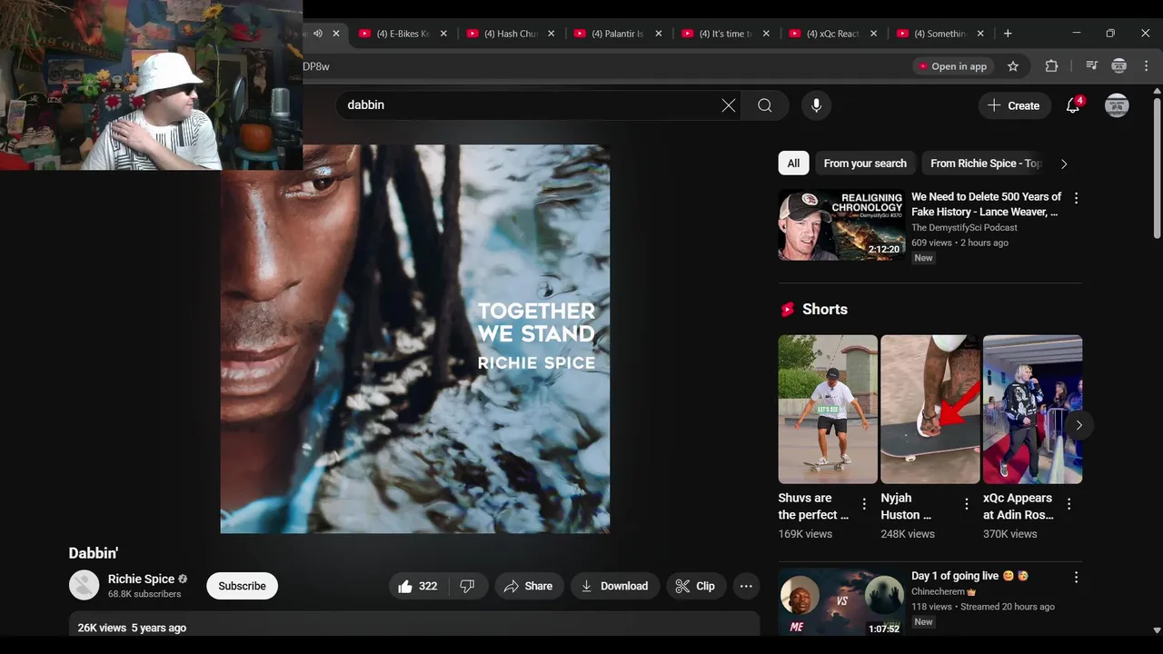Open the Chrome profile avatar
Viewport: 1163px width, 654px height.
coord(1118,66)
